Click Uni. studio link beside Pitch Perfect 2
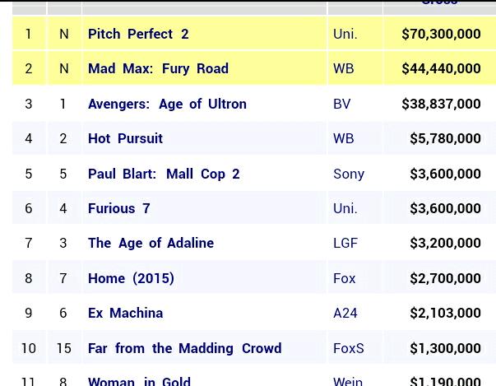 [345, 34]
